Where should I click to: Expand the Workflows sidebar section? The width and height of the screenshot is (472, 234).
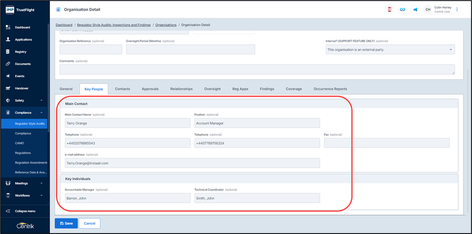click(41, 195)
